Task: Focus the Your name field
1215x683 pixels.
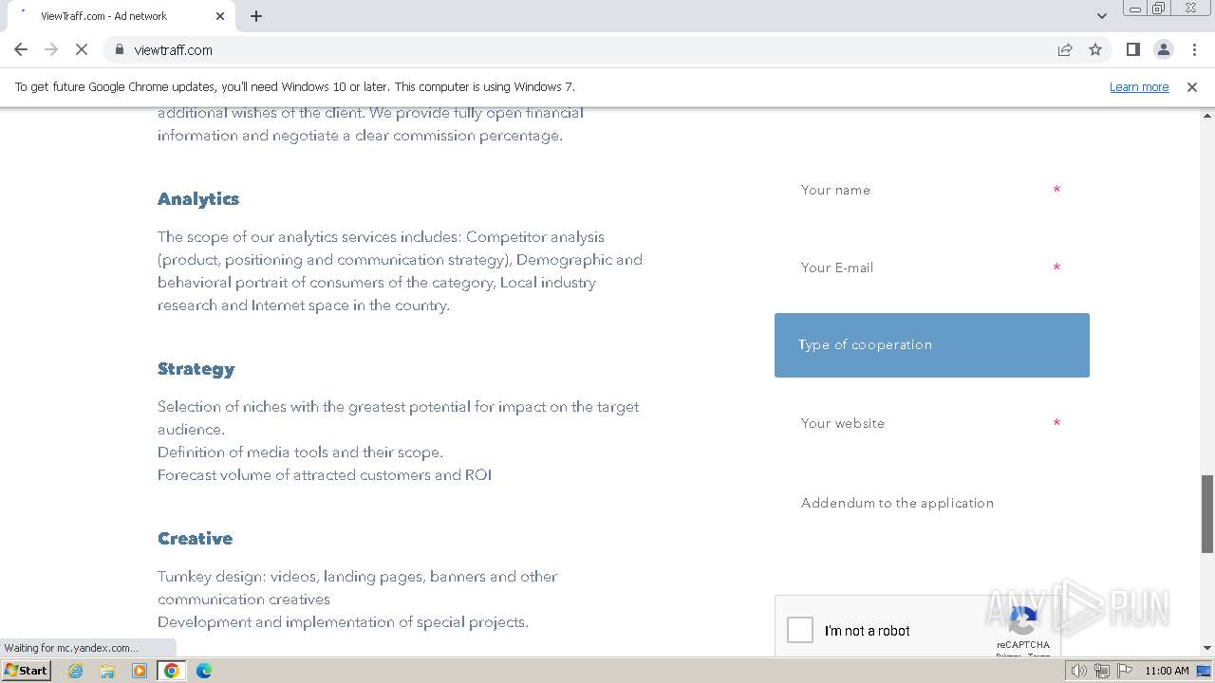Action: tap(931, 190)
